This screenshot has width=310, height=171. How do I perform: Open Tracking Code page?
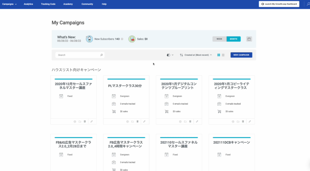coord(48,4)
